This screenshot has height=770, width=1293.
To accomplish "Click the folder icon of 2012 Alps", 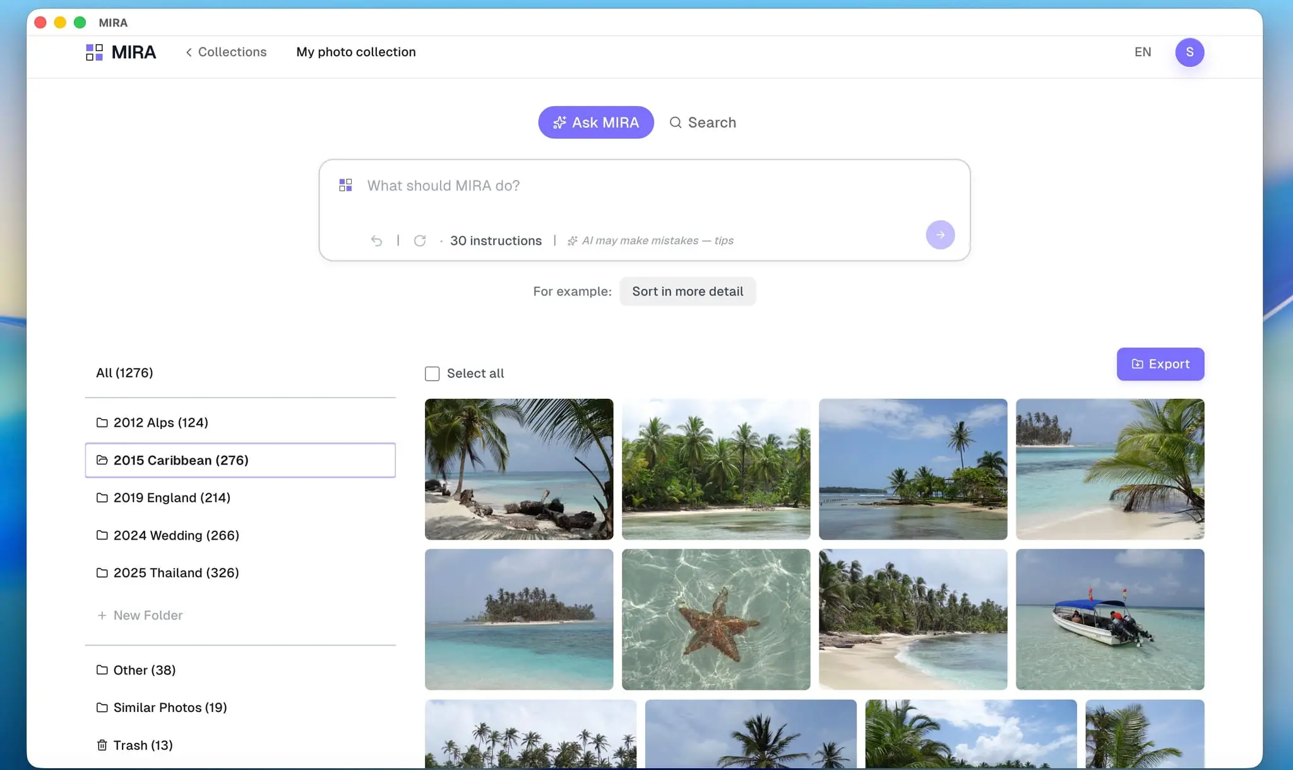I will (x=102, y=422).
